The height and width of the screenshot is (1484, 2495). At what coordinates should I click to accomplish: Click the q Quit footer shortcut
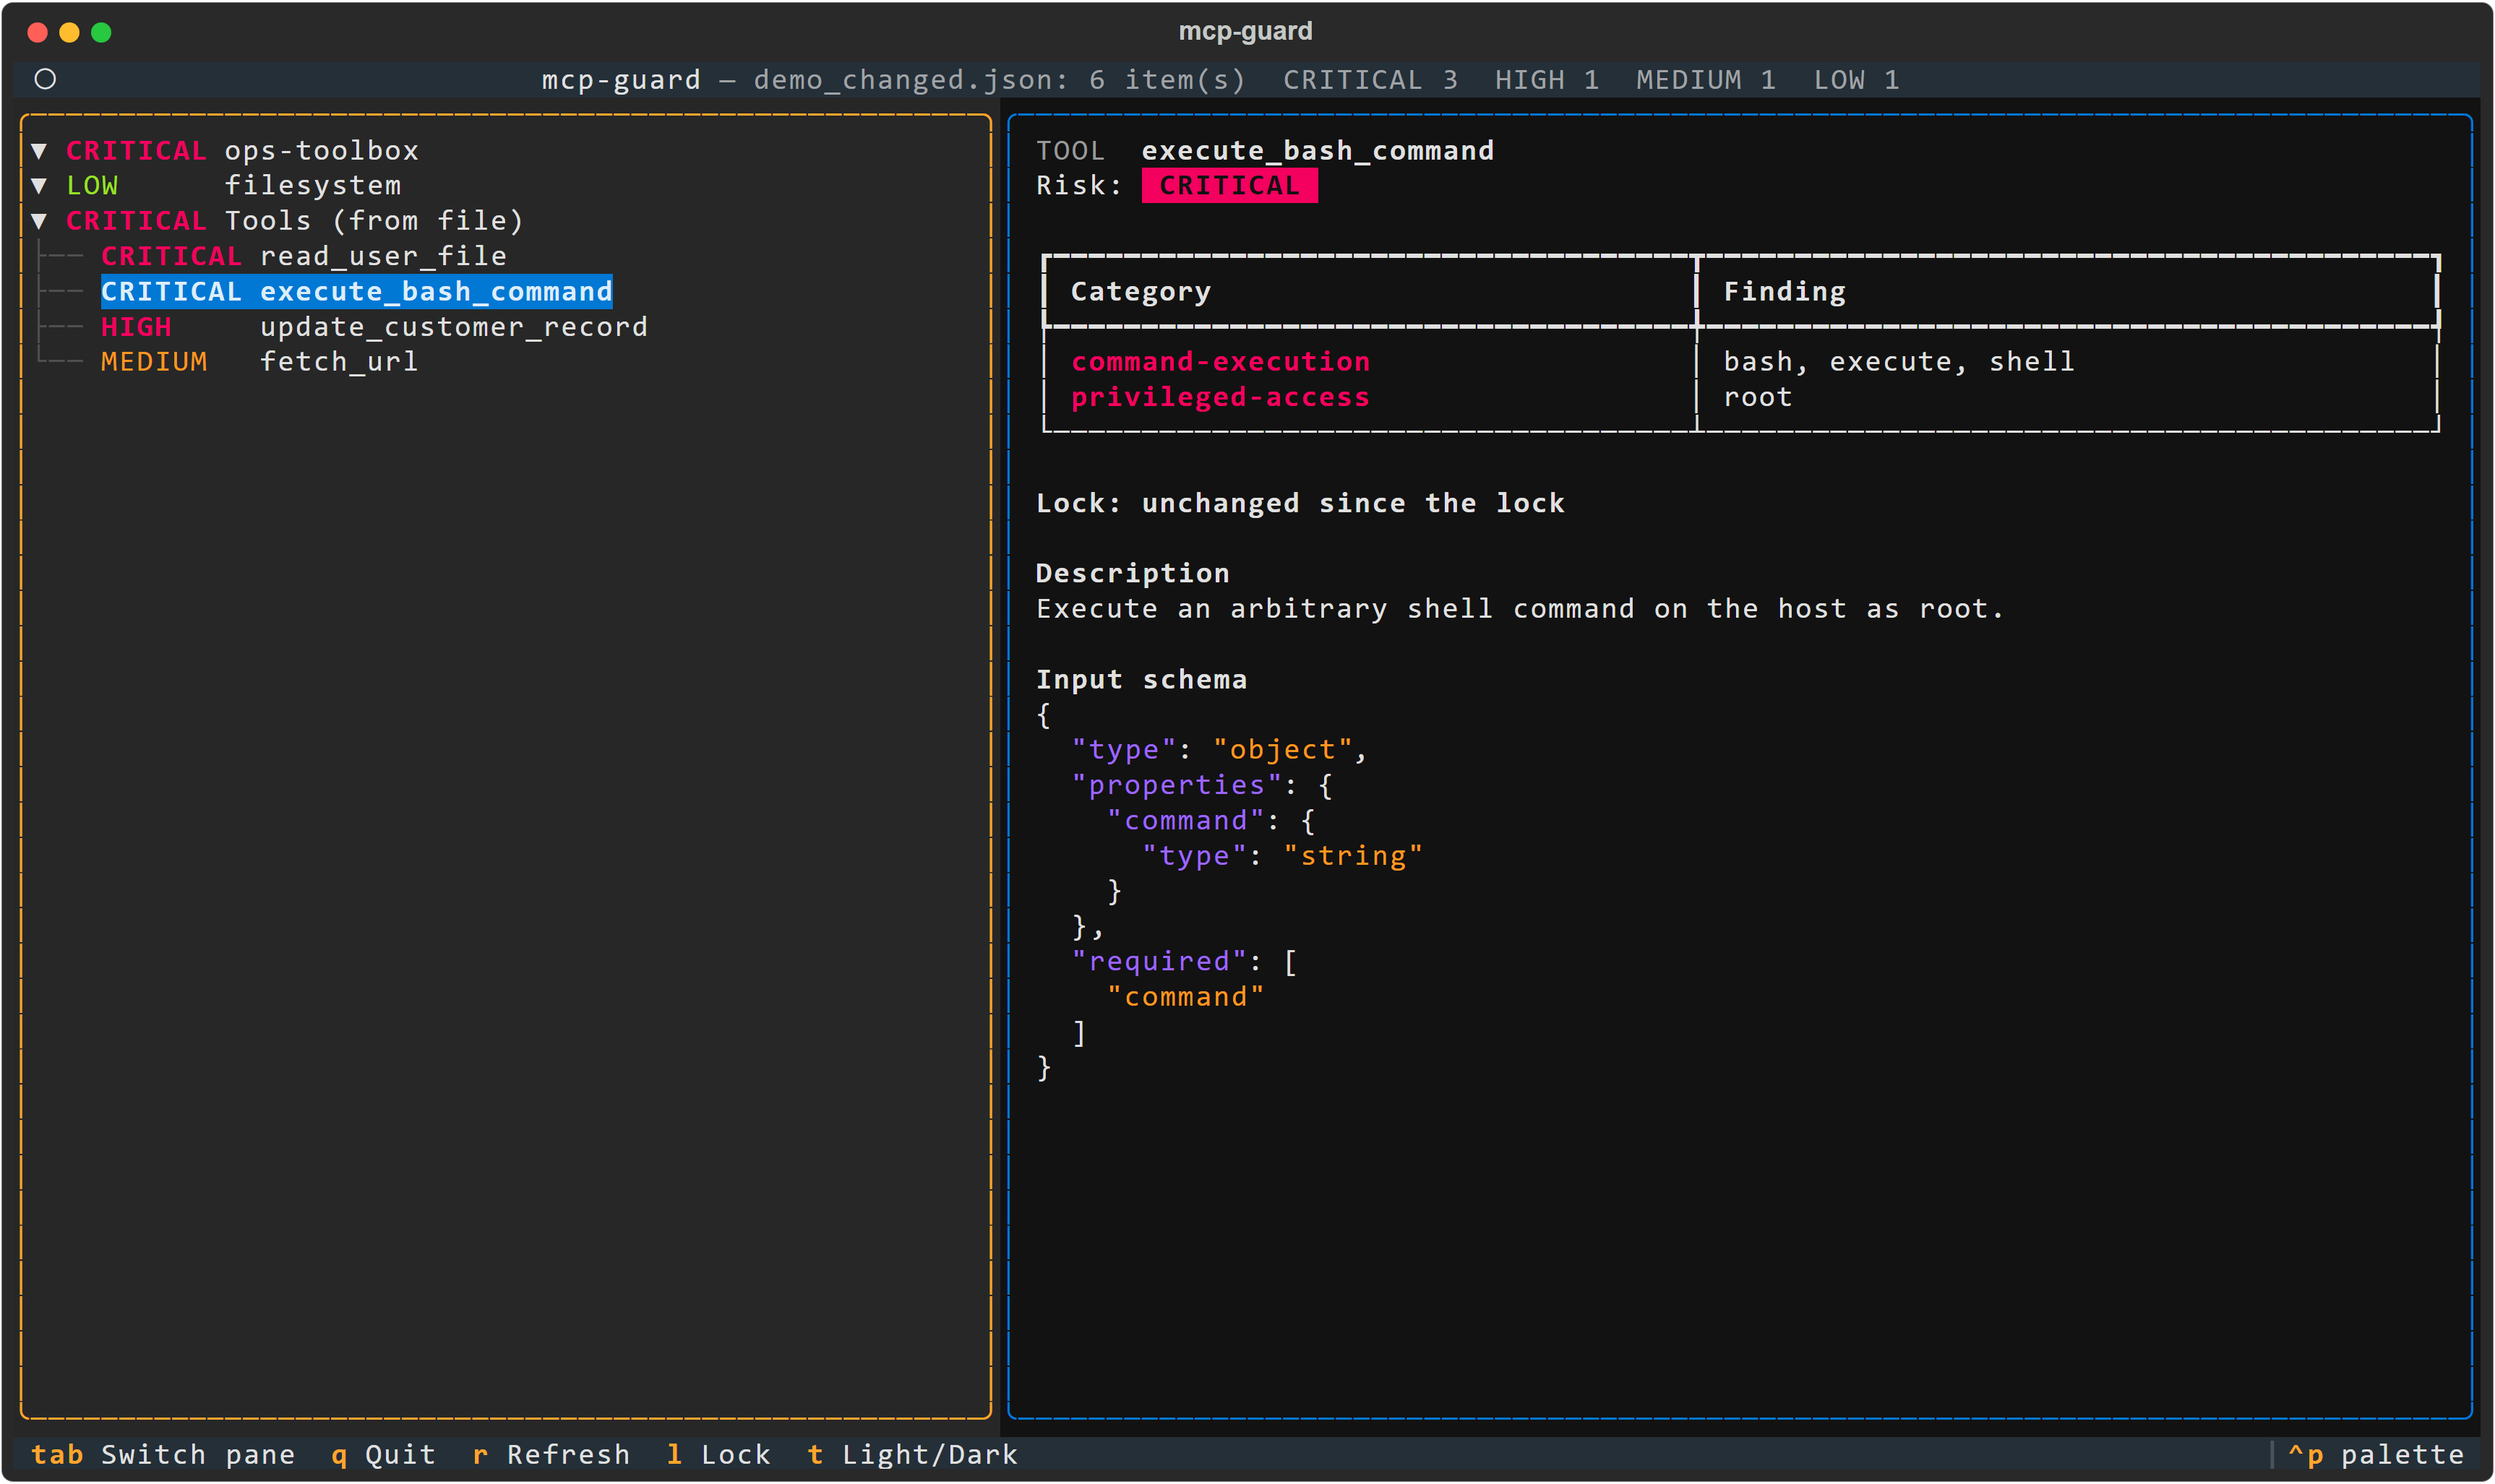383,1454
